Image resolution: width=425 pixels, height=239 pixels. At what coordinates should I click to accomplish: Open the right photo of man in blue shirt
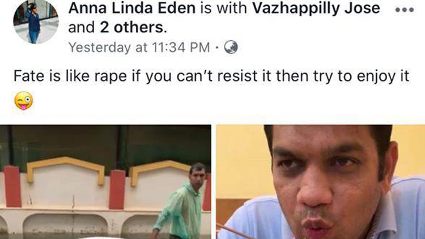(321, 182)
